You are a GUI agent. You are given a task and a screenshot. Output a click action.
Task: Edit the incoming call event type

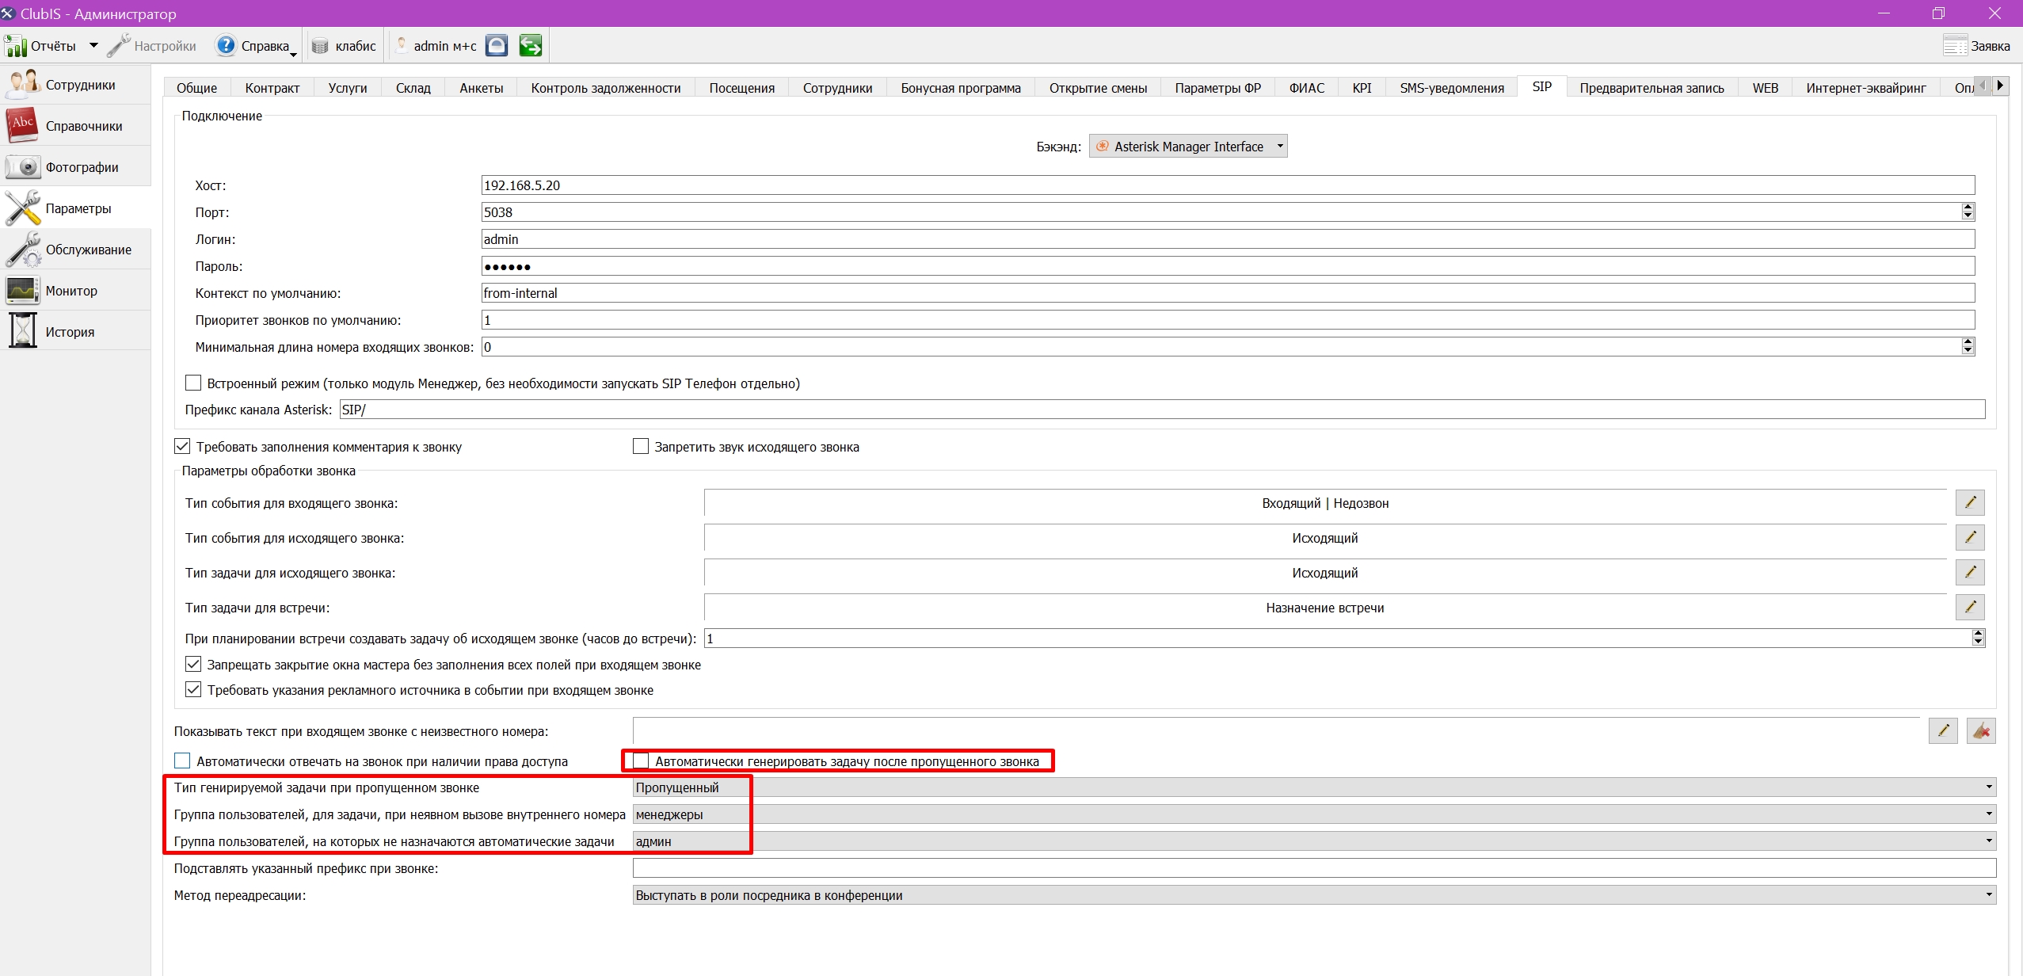coord(1970,502)
